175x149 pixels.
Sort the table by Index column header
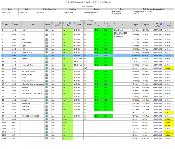point(6,25)
